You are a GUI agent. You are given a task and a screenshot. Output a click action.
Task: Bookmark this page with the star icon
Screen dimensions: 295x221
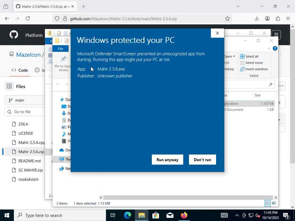click(x=228, y=18)
